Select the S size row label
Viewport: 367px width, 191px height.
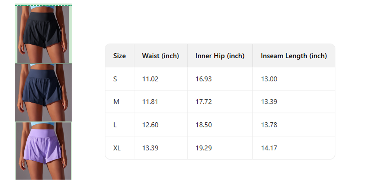point(115,79)
